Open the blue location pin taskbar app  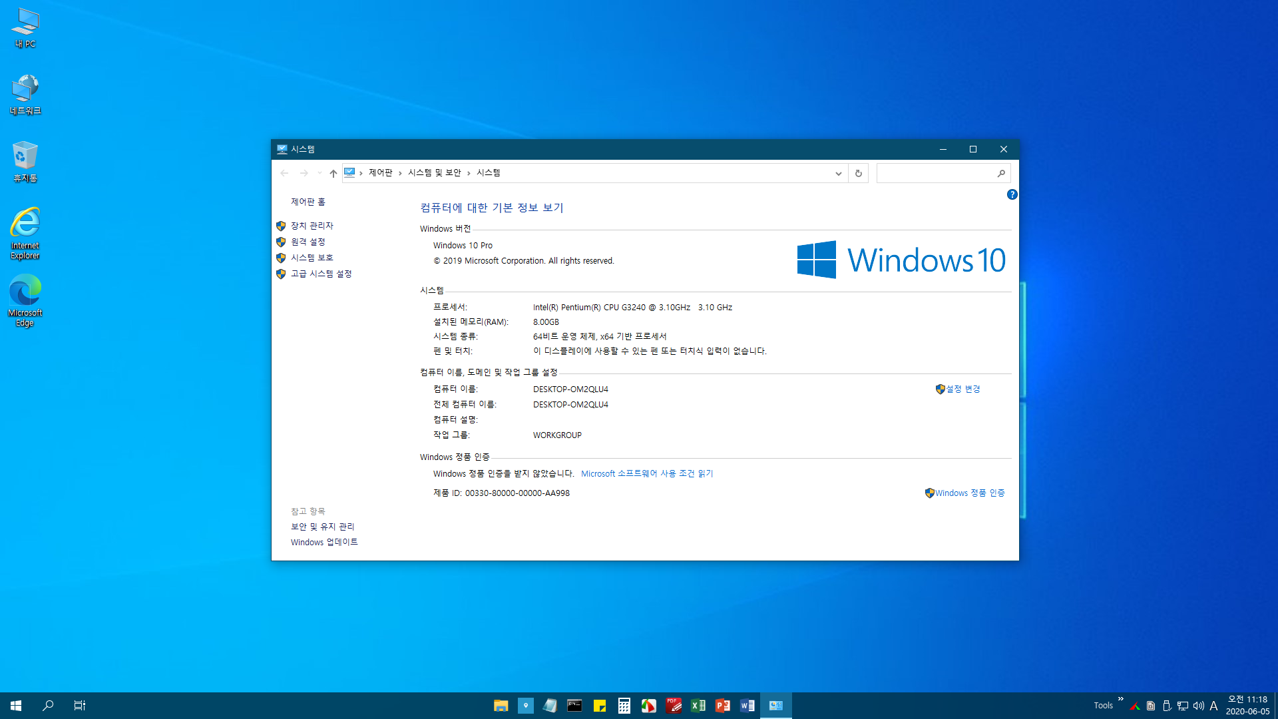coord(526,706)
